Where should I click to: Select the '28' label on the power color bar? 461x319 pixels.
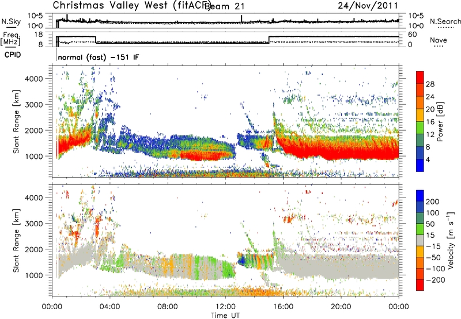pyautogui.click(x=430, y=84)
